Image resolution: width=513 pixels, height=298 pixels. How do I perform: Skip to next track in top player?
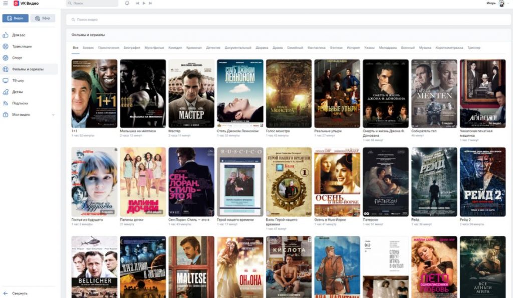pyautogui.click(x=150, y=3)
